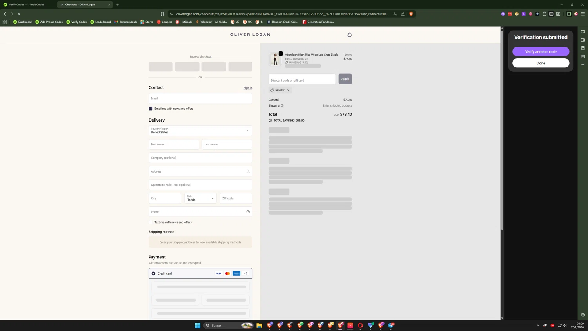Click the OLIVER LOGAN logo

(x=250, y=35)
